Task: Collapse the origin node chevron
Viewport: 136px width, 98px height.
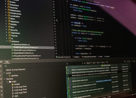Action: pyautogui.click(x=7, y=82)
